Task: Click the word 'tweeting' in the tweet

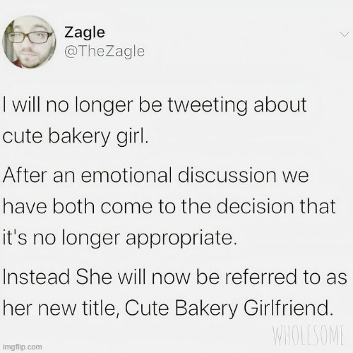Action: pyautogui.click(x=208, y=106)
